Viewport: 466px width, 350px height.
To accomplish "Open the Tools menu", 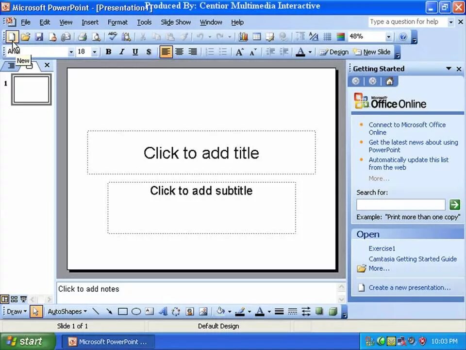I will [x=144, y=22].
